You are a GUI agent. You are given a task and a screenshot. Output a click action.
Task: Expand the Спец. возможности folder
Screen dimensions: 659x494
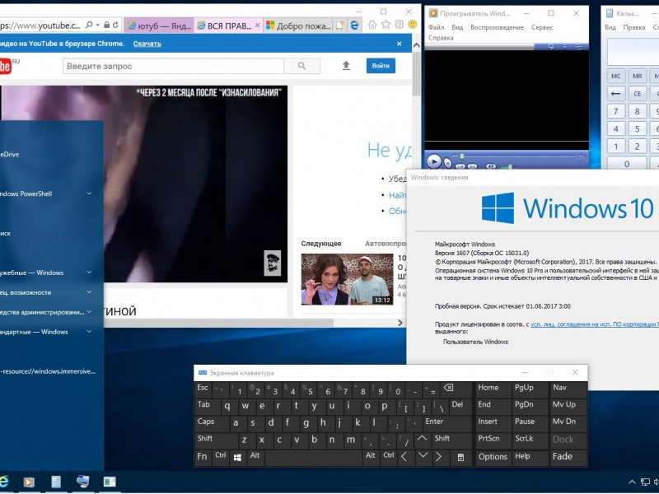point(89,292)
